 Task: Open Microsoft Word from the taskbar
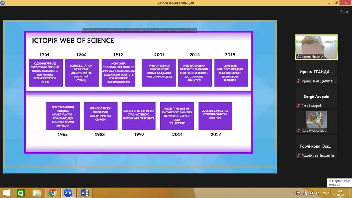pyautogui.click(x=84, y=193)
